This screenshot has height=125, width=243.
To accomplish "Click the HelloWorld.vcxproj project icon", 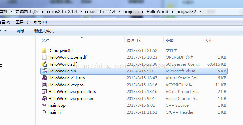I will point(44,85).
